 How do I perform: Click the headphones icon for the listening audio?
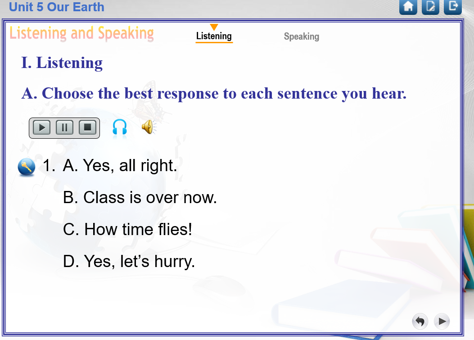(119, 127)
